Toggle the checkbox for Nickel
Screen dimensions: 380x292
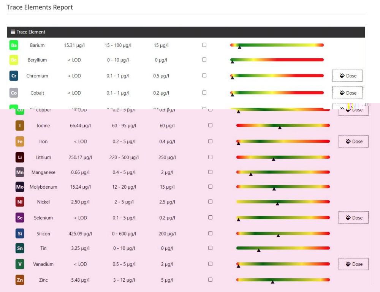[x=211, y=202]
